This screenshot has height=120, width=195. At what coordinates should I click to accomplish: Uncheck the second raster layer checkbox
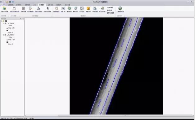coord(5,35)
